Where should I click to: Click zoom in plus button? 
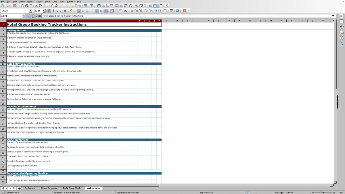(334, 192)
